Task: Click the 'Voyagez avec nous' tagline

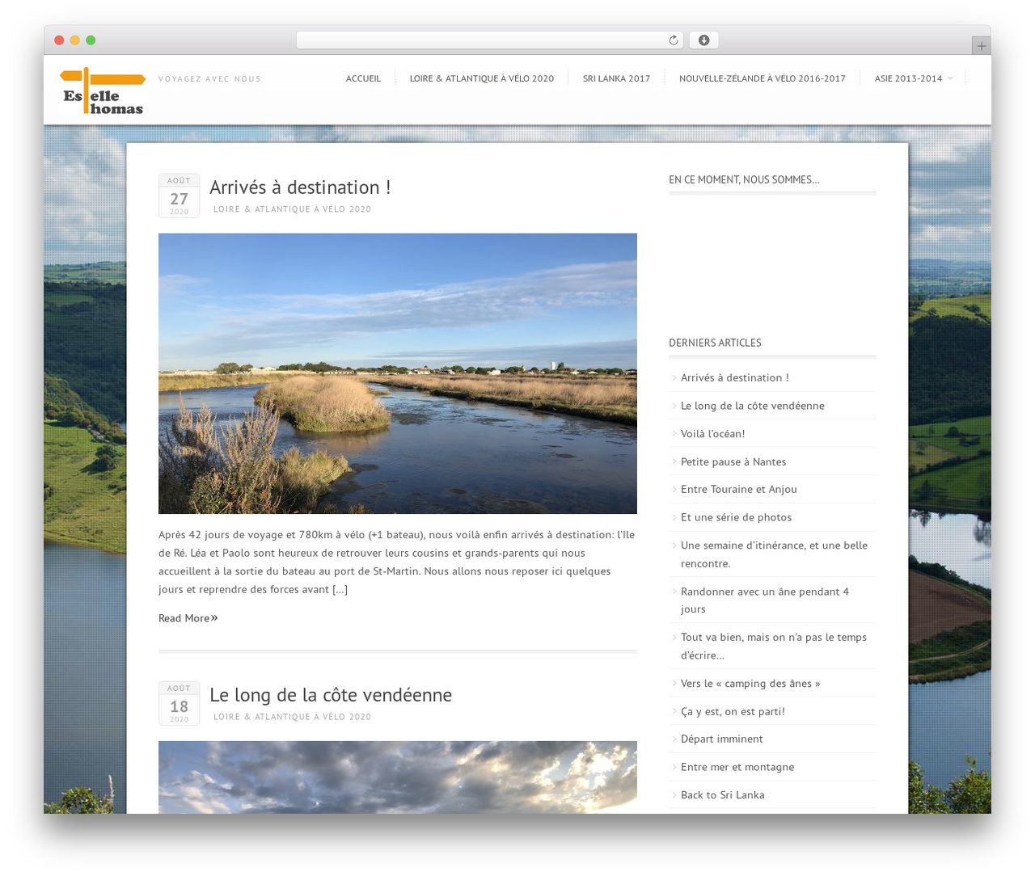Action: (209, 79)
